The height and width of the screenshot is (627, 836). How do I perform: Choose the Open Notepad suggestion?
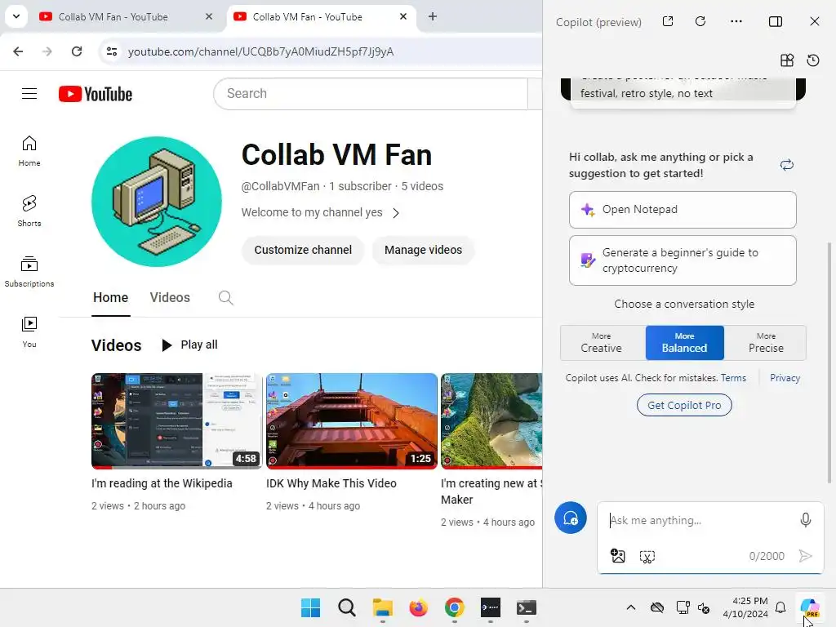[683, 210]
